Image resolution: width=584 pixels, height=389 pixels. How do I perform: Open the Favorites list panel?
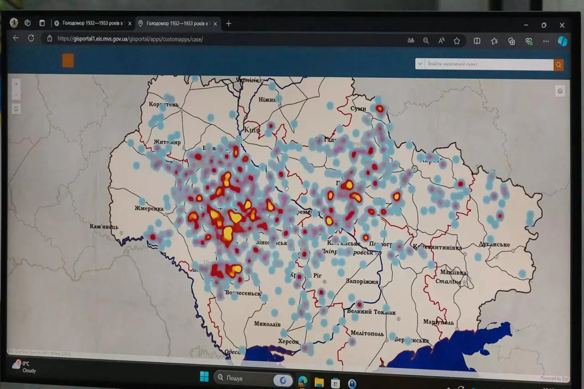pos(494,41)
